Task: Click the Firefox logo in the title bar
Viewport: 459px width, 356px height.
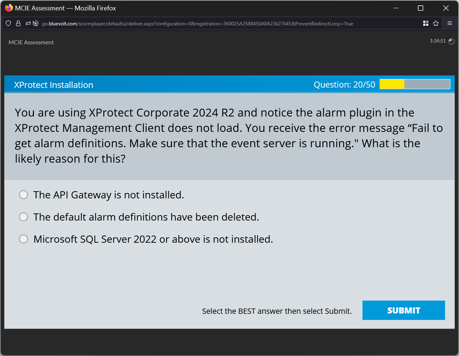Action: [8, 8]
